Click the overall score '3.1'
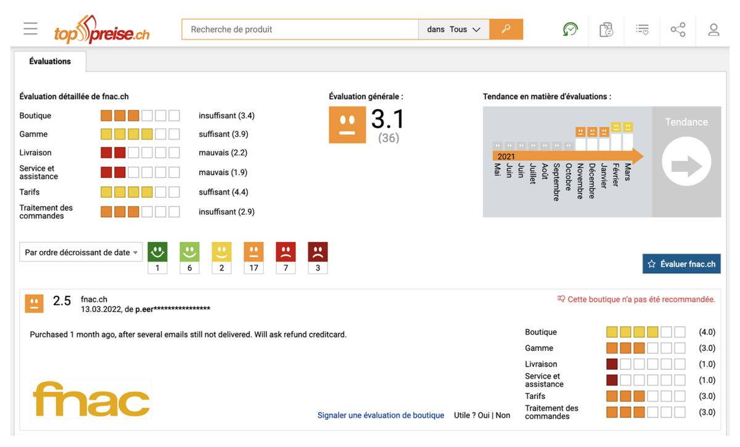740x447 pixels. click(x=388, y=119)
